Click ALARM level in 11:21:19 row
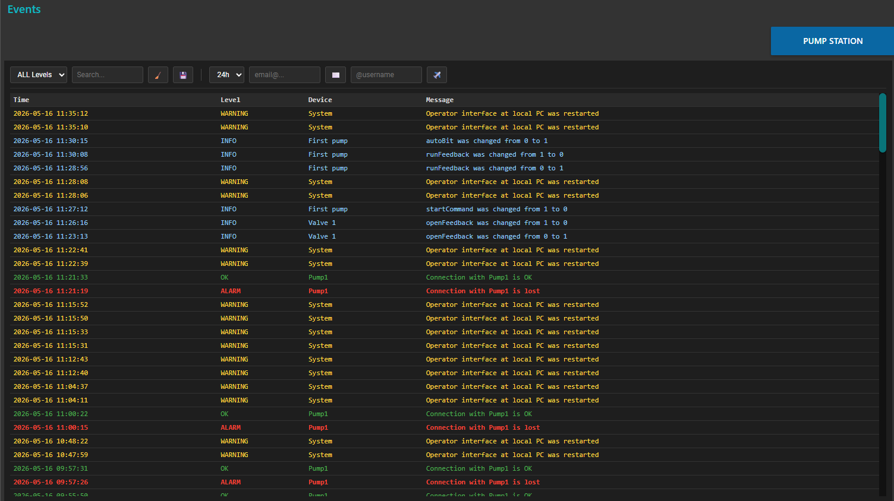Image resolution: width=894 pixels, height=501 pixels. (x=231, y=291)
